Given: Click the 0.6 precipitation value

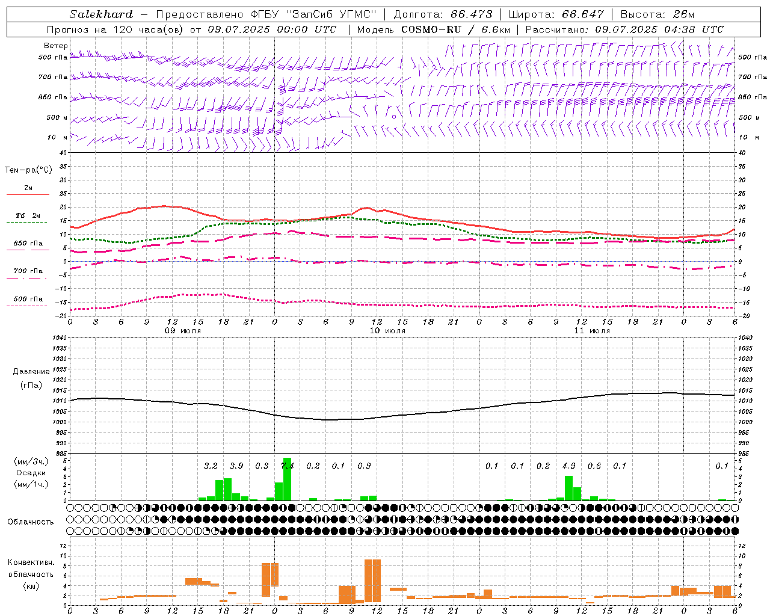Looking at the screenshot, I should tap(594, 466).
